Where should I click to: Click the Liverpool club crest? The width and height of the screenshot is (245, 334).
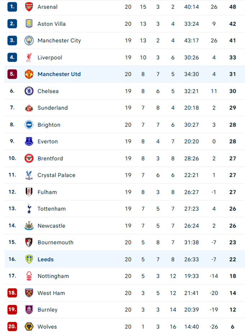[29, 57]
